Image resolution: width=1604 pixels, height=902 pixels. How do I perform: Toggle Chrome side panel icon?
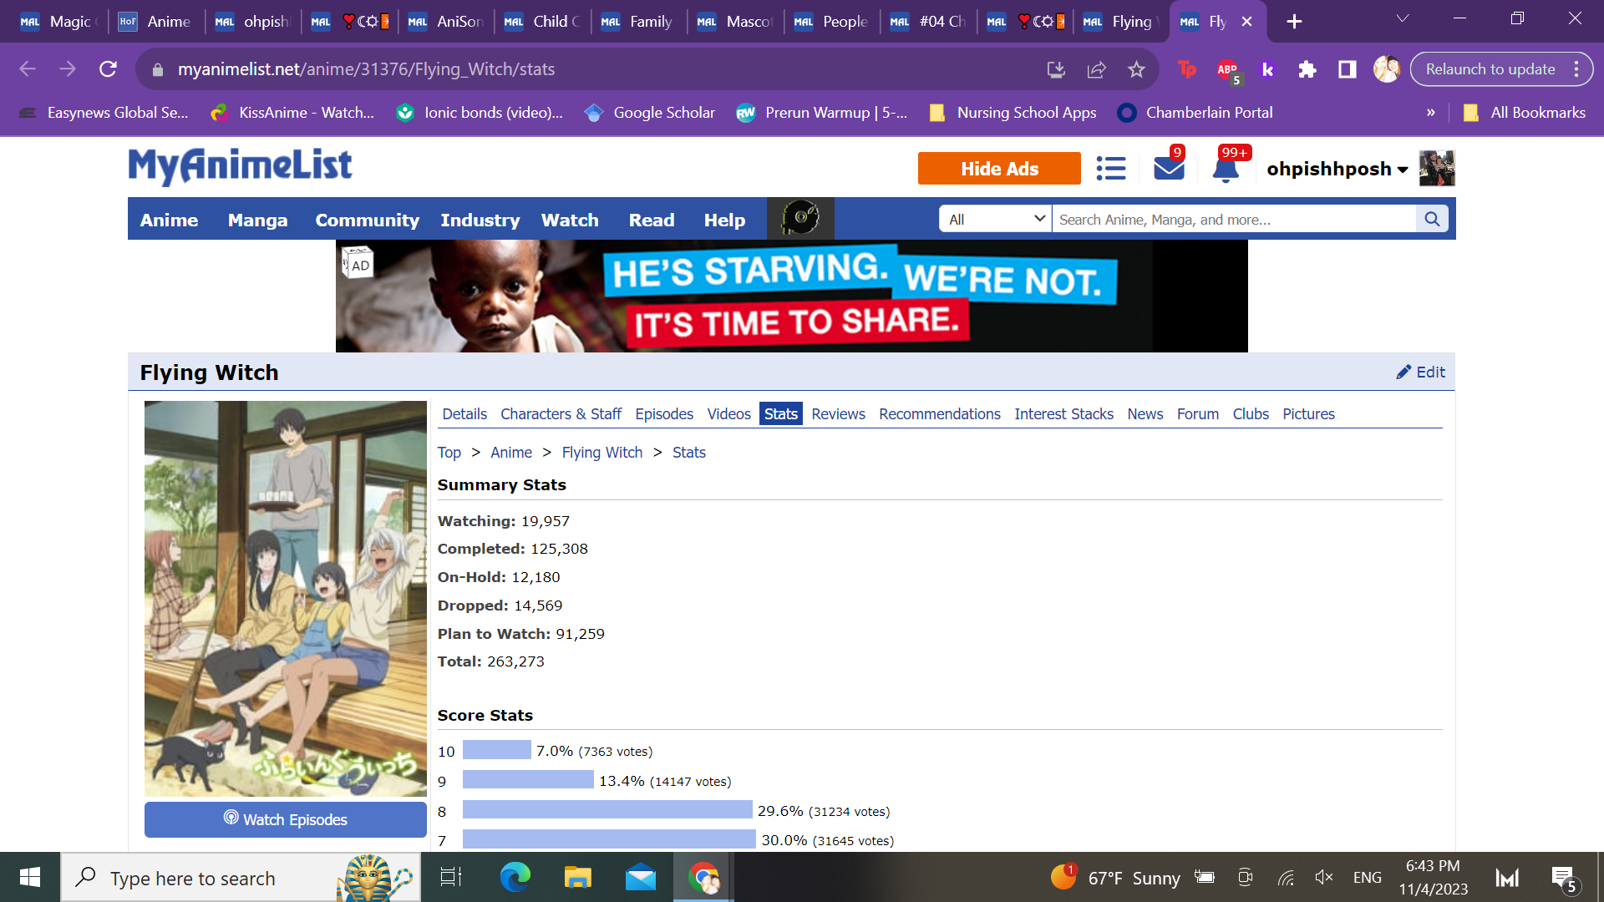1347,69
